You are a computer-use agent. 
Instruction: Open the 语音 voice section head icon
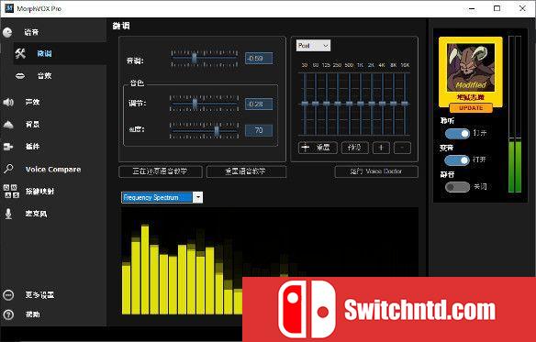point(7,32)
